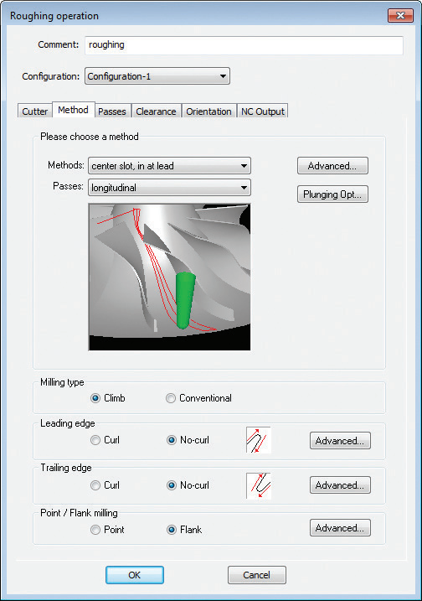Image resolution: width=422 pixels, height=601 pixels.
Task: Close the Roughing operation dialog
Action: (400, 16)
